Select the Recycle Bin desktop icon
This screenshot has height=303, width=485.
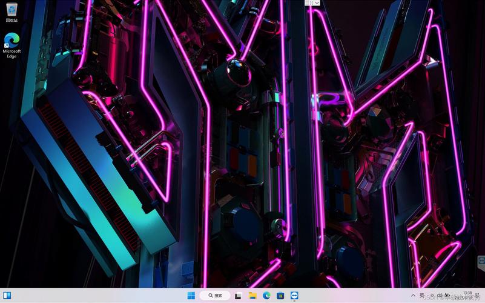pyautogui.click(x=12, y=12)
